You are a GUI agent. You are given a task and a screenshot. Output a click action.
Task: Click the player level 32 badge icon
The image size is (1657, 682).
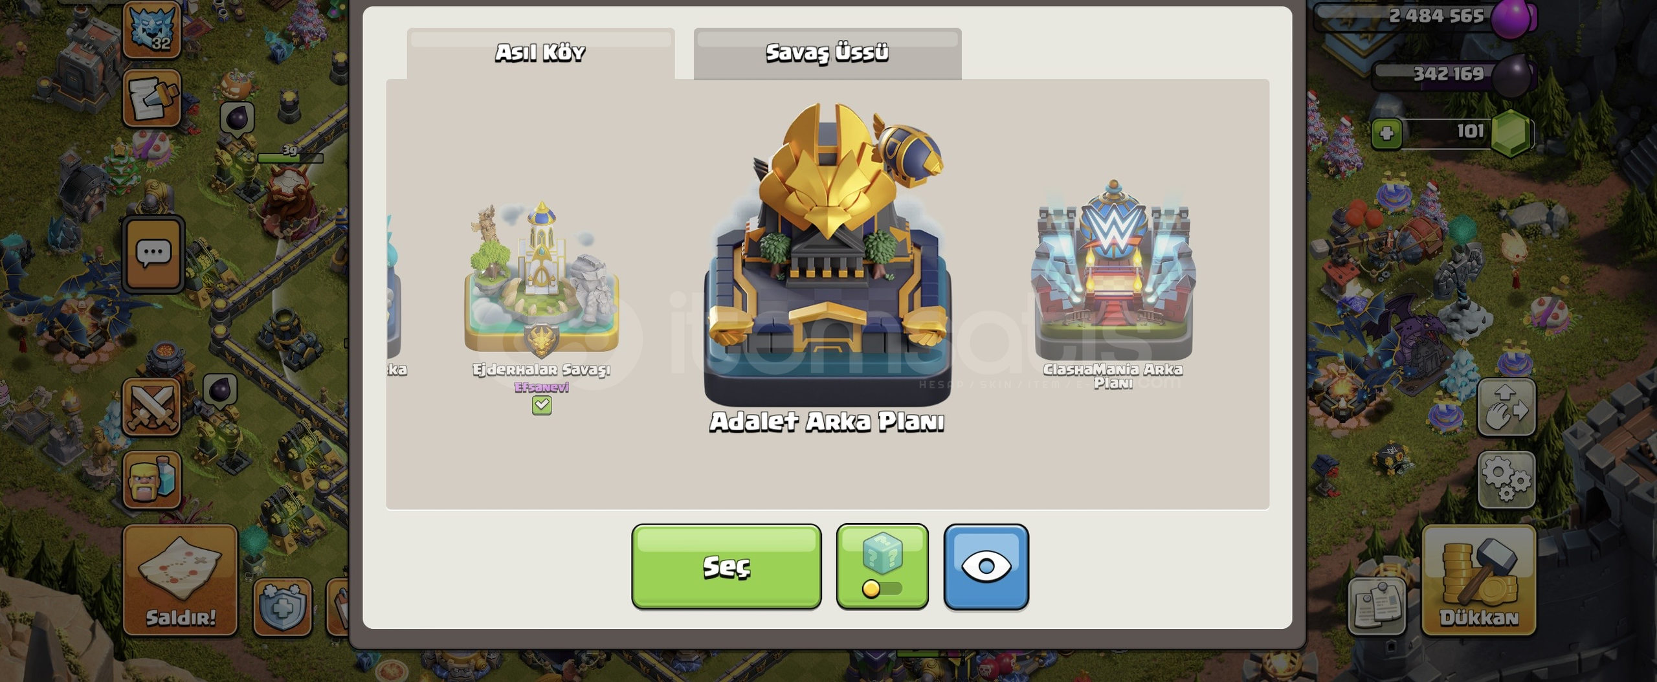[152, 29]
